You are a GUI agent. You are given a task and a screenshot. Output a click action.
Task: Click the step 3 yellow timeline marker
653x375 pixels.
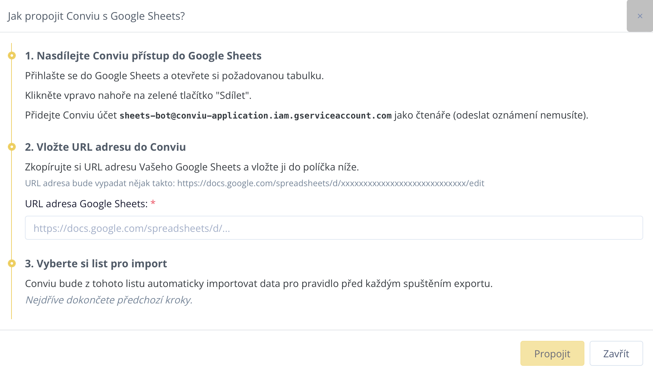[12, 263]
